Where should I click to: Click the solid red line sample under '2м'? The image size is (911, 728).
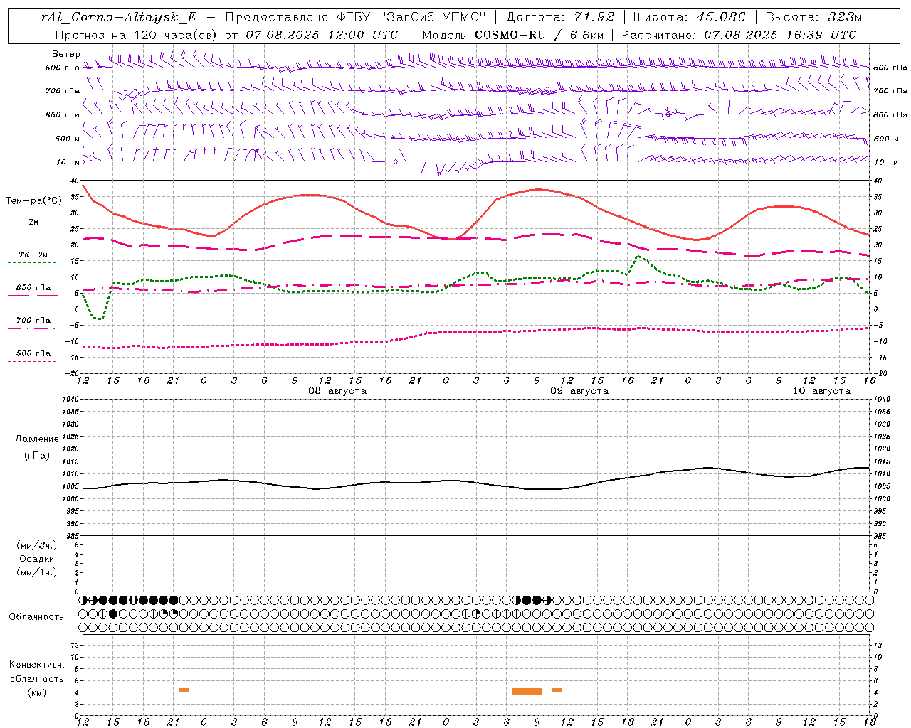tap(33, 230)
